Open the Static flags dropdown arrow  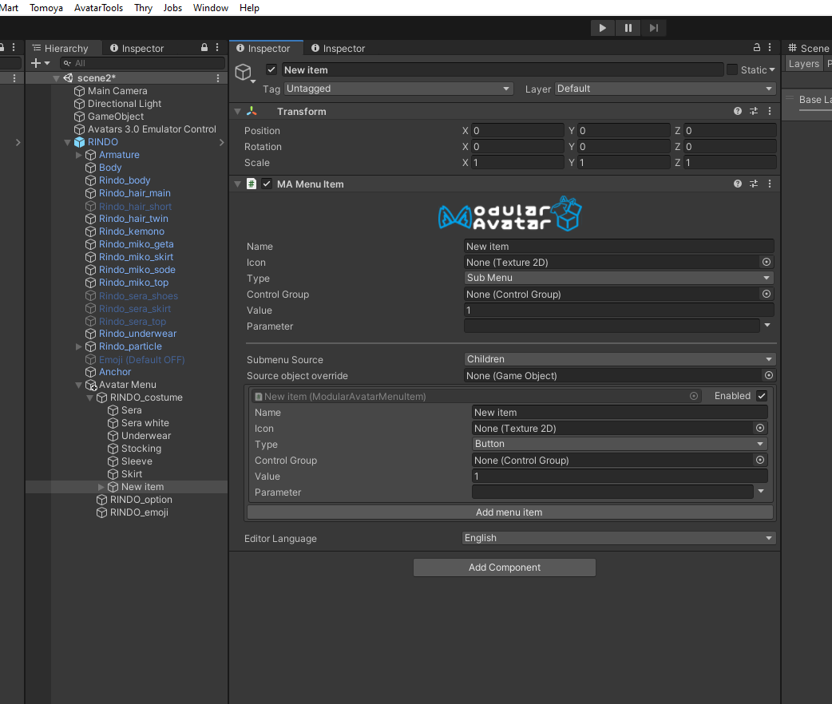pos(772,69)
